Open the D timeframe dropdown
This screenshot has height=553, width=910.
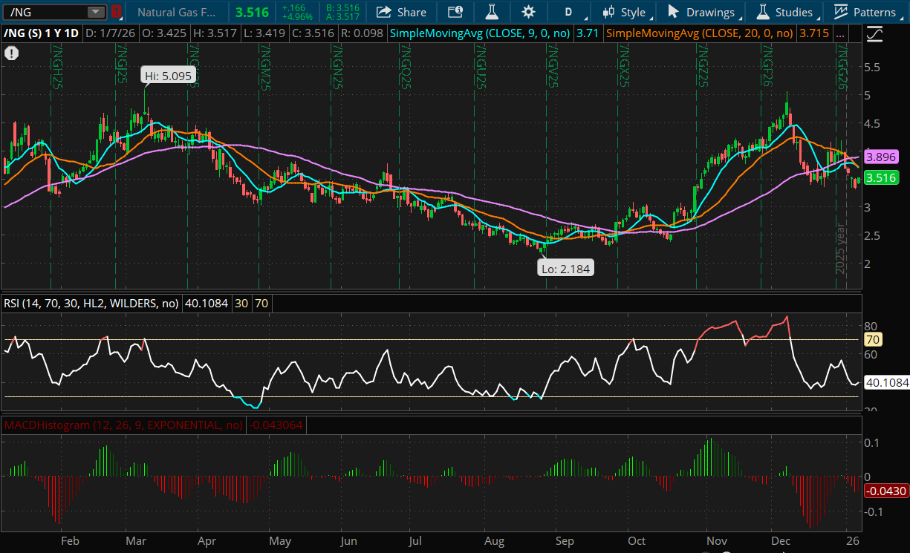(x=568, y=12)
